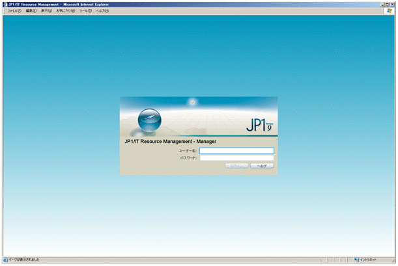Maximize the Internet Explorer window

tap(387, 5)
